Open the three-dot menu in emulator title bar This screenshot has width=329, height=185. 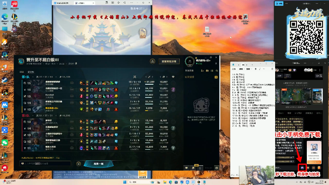pyautogui.click(x=132, y=3)
